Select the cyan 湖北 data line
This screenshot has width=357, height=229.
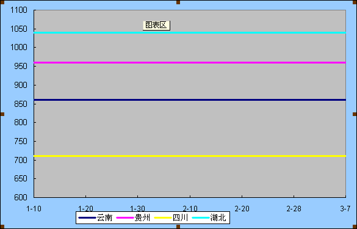coord(190,33)
